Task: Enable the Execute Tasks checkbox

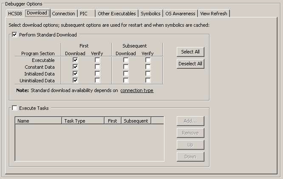Action: [x=14, y=108]
